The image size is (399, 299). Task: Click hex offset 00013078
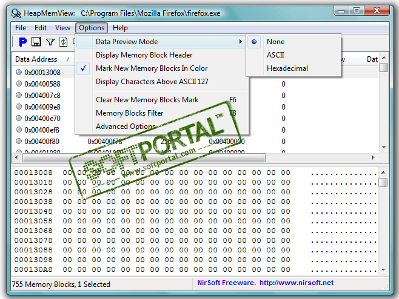point(33,240)
